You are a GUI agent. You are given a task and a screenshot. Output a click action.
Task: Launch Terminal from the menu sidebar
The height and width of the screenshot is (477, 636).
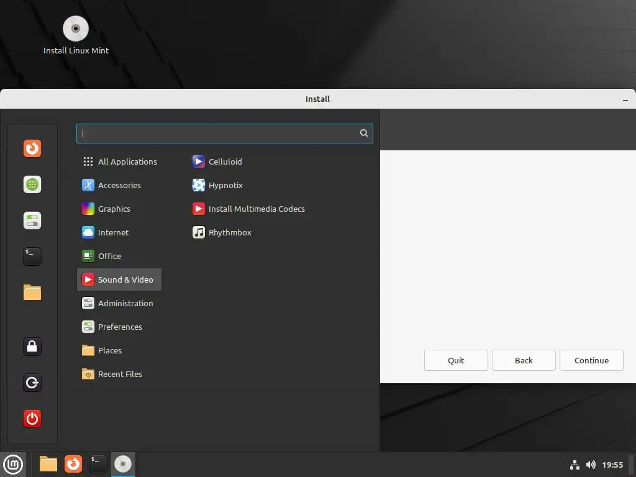click(32, 257)
